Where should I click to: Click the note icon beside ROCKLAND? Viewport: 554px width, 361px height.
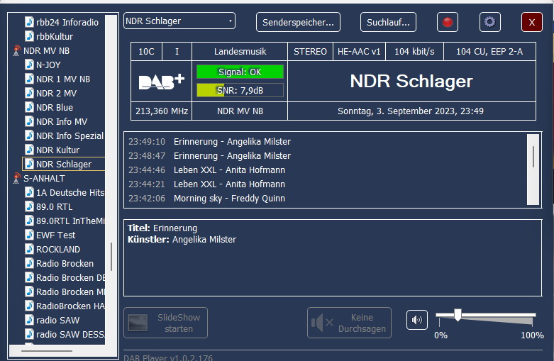click(x=29, y=249)
